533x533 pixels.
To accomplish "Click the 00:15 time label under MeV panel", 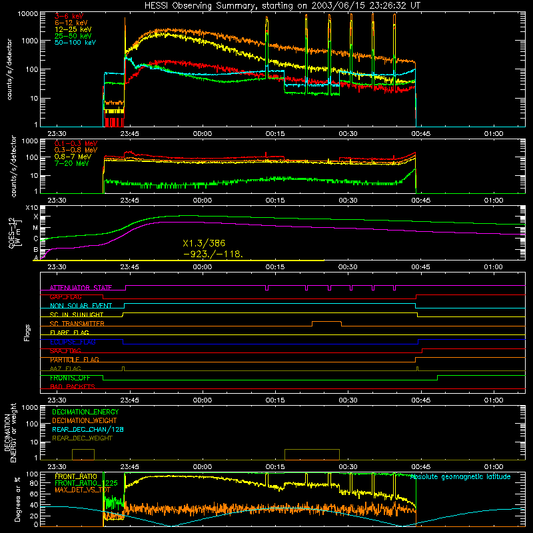I will pyautogui.click(x=275, y=201).
